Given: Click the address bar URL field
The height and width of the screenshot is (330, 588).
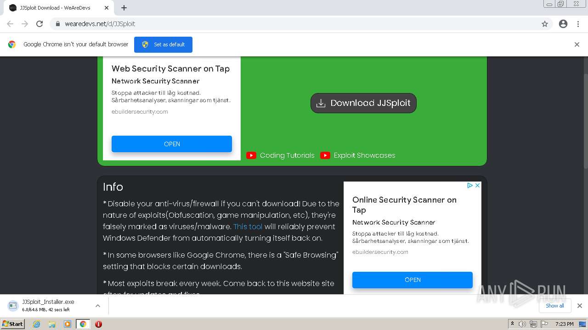Looking at the screenshot, I should [x=294, y=24].
